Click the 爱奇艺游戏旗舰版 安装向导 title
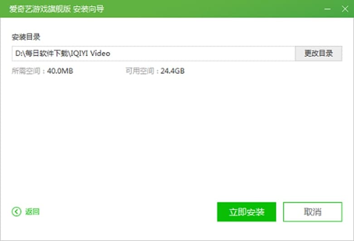This screenshot has height=241, width=354. point(57,9)
